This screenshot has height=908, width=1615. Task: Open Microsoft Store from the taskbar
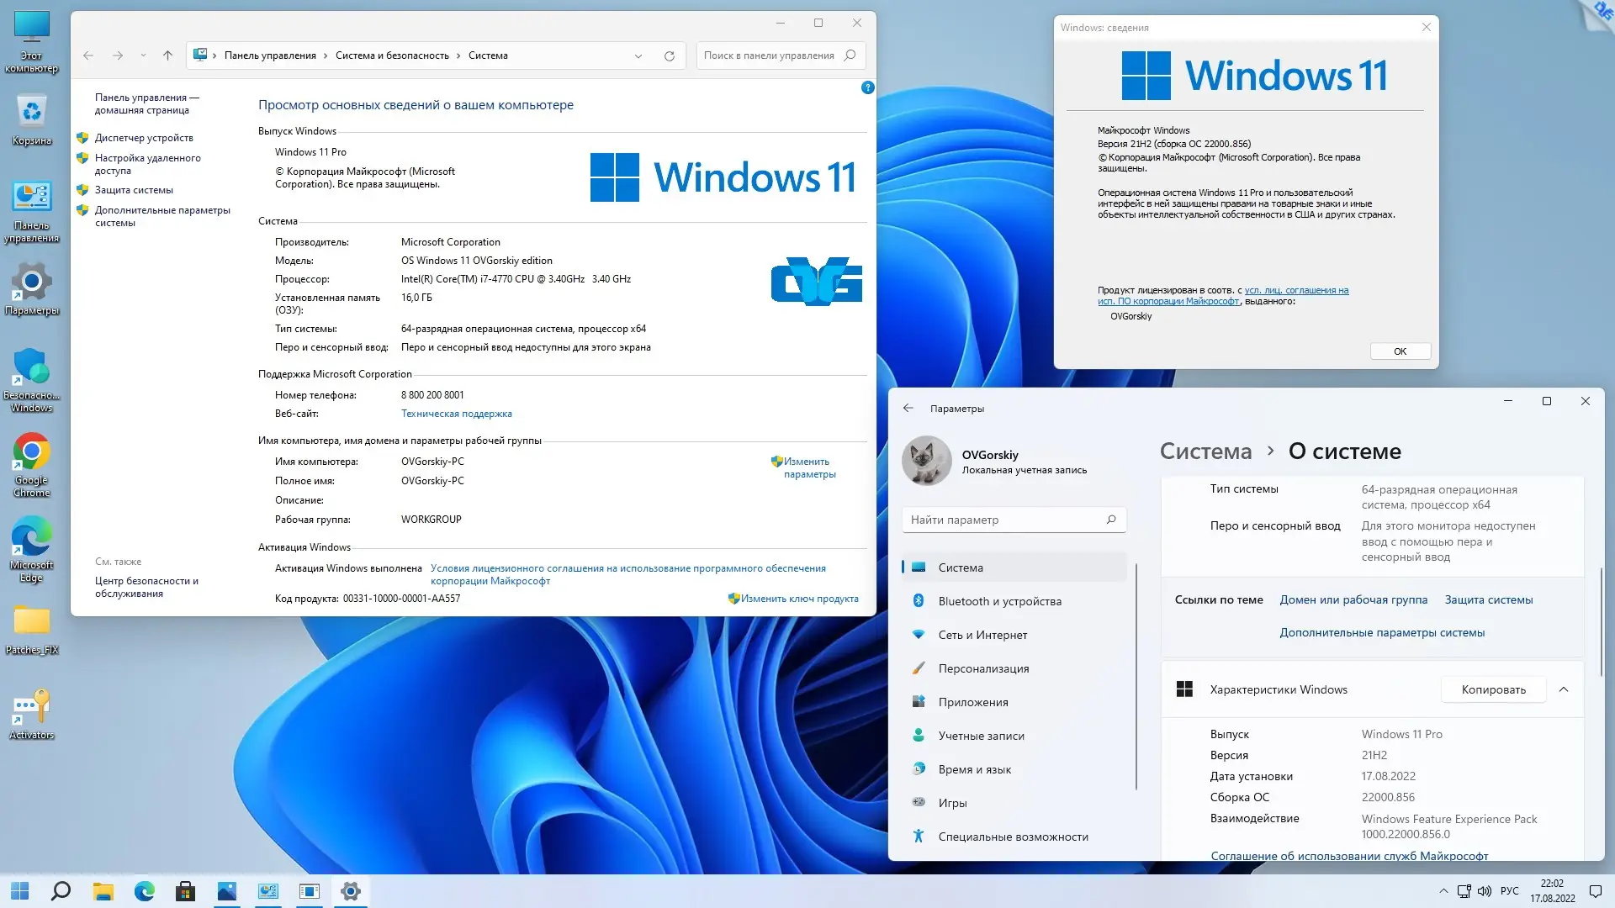point(186,891)
